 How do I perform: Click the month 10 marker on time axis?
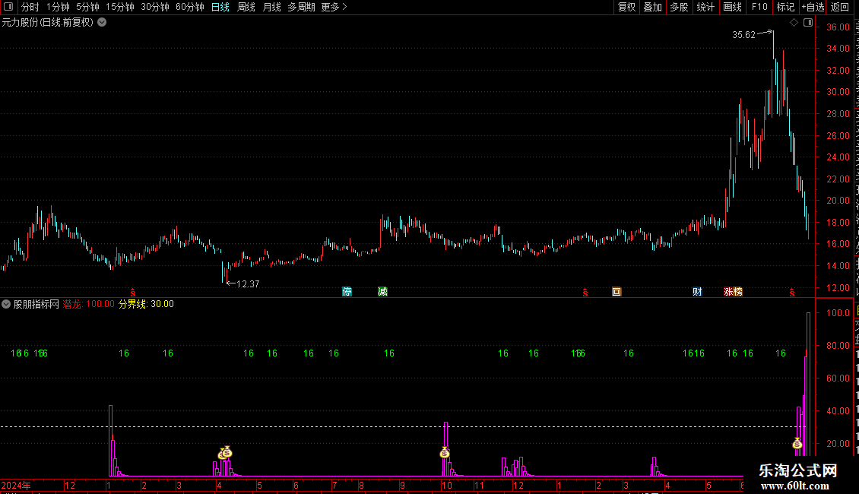(x=447, y=485)
